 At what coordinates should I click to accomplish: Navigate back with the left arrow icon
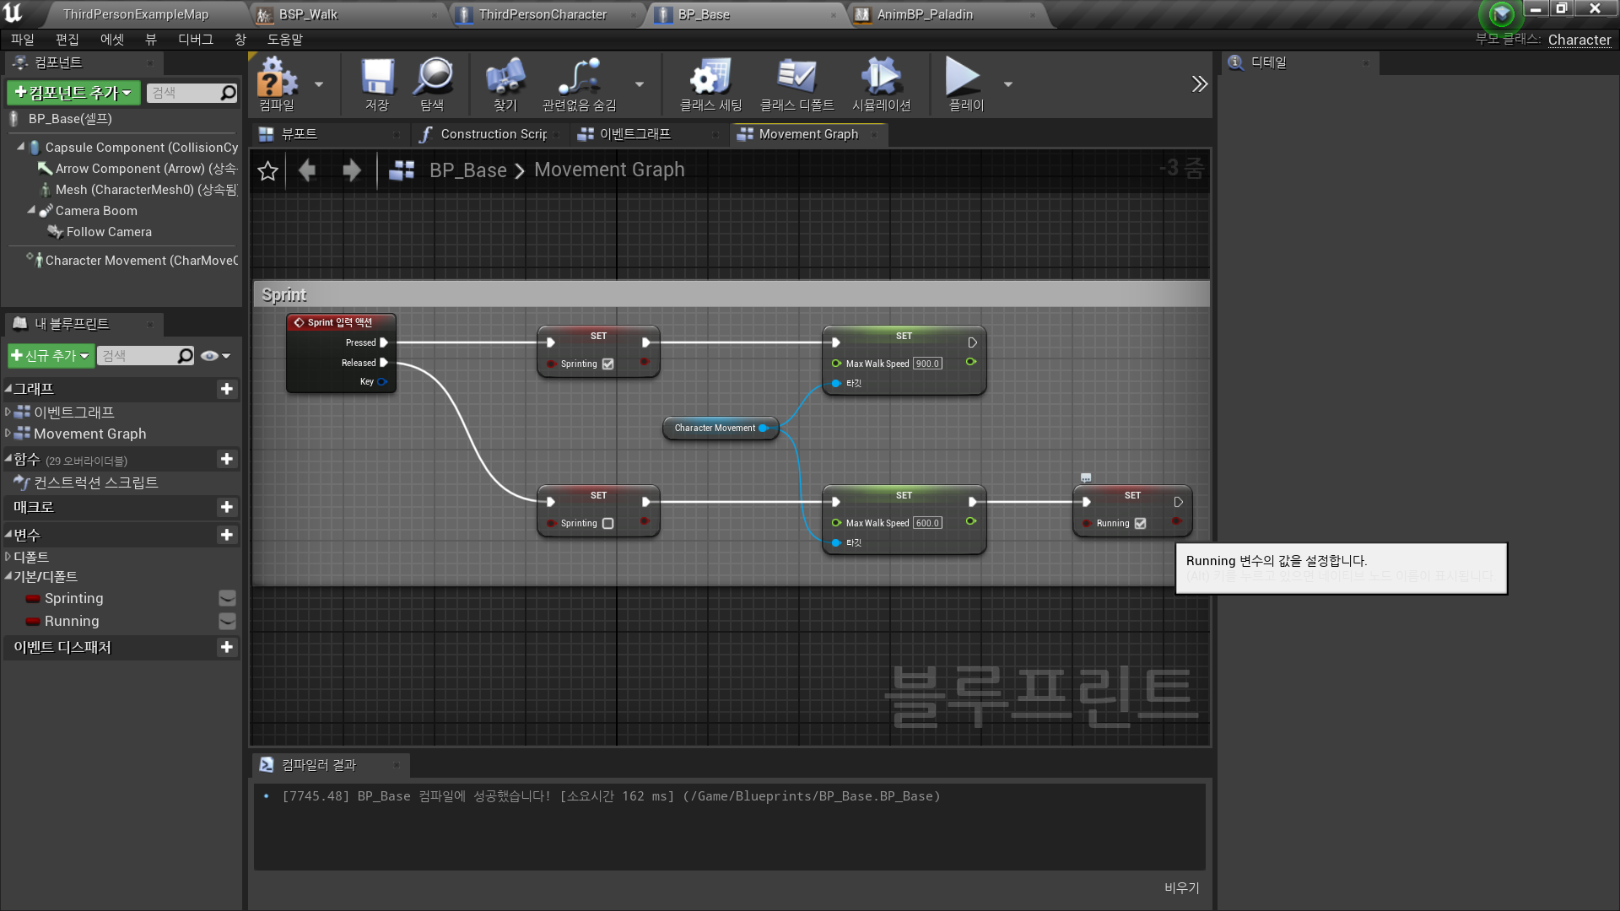pos(307,170)
